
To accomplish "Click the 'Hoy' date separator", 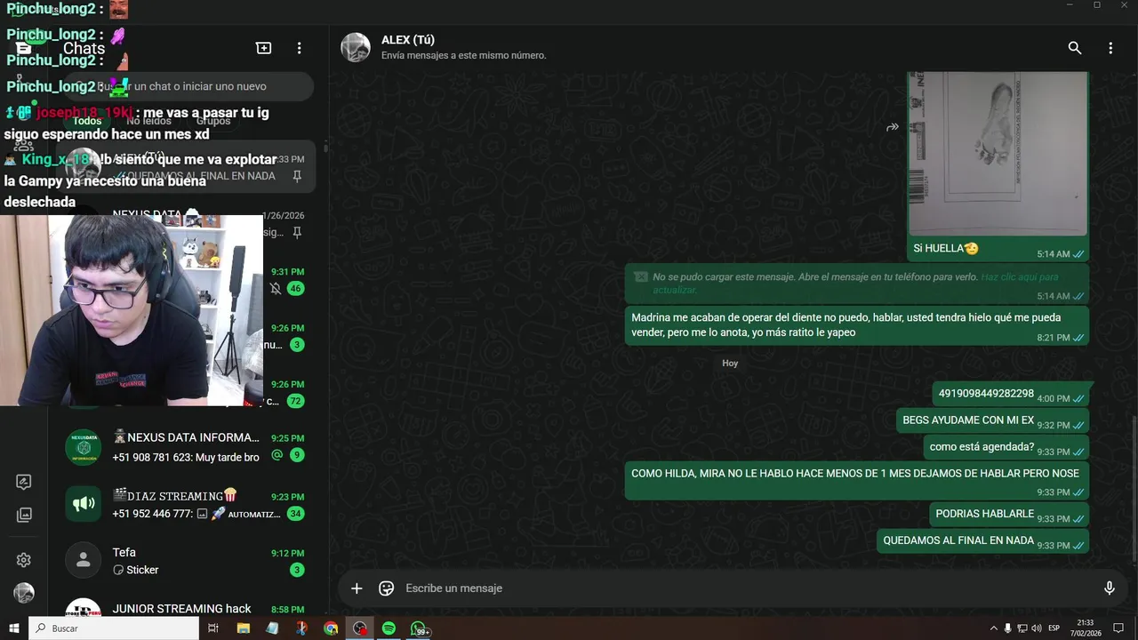I will (730, 364).
